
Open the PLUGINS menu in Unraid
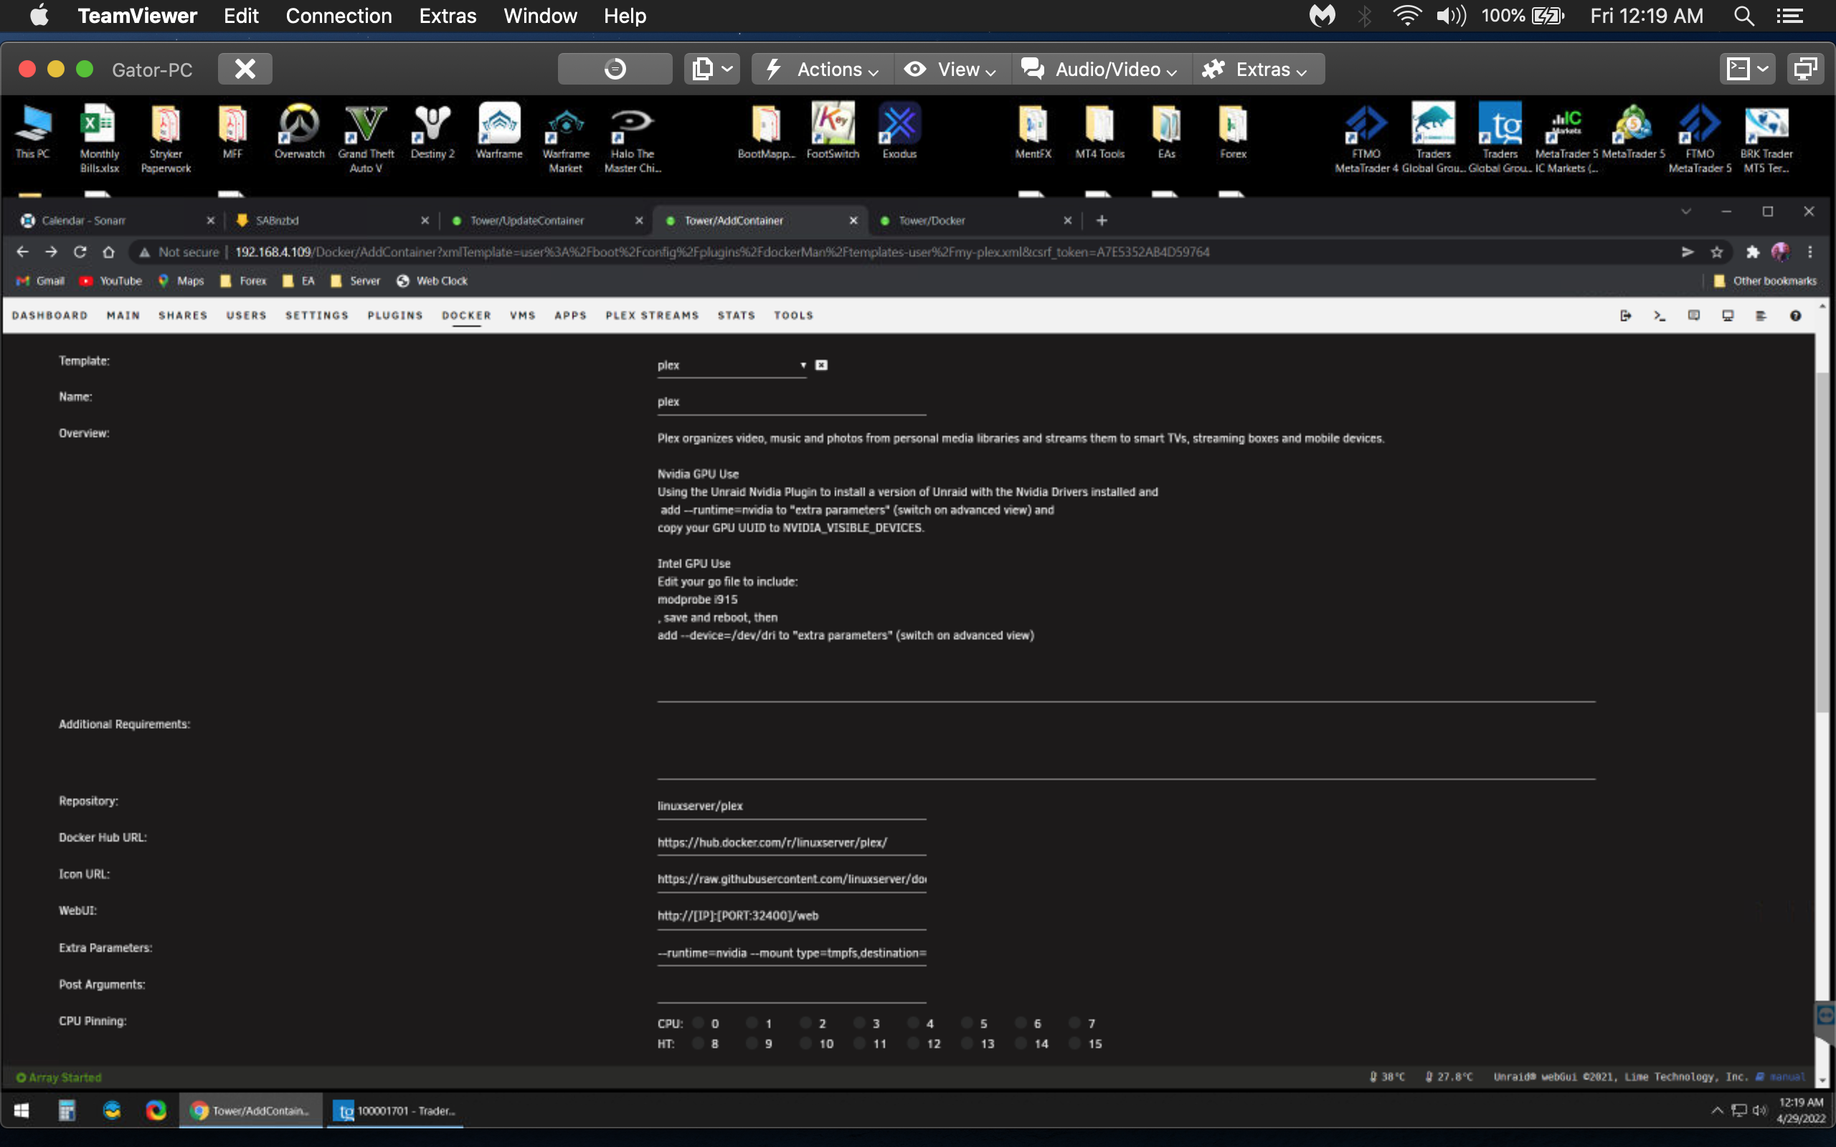point(394,315)
